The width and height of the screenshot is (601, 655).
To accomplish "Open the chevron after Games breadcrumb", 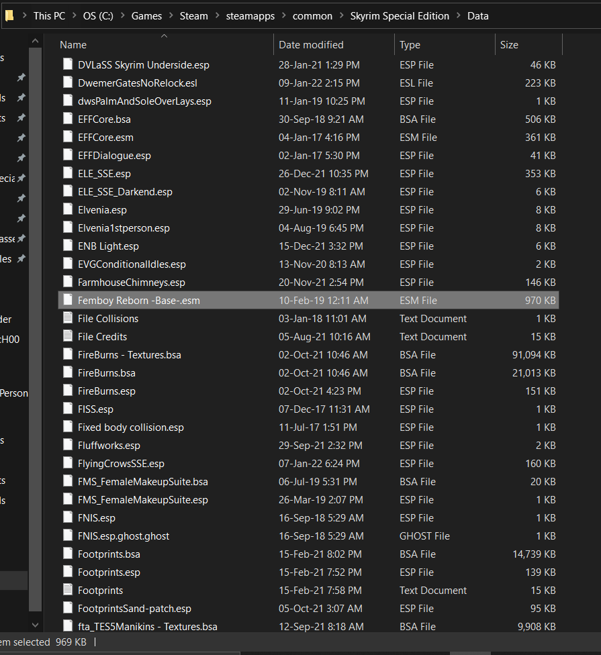I will [171, 15].
